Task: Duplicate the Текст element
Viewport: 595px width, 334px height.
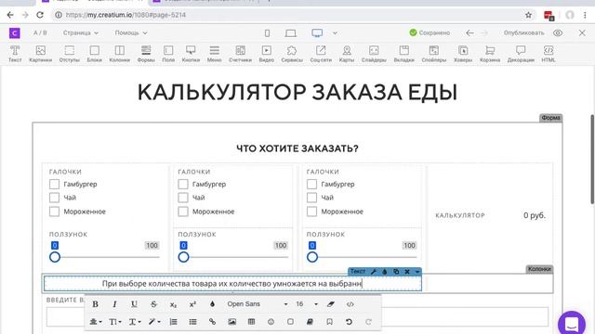Action: (x=396, y=272)
